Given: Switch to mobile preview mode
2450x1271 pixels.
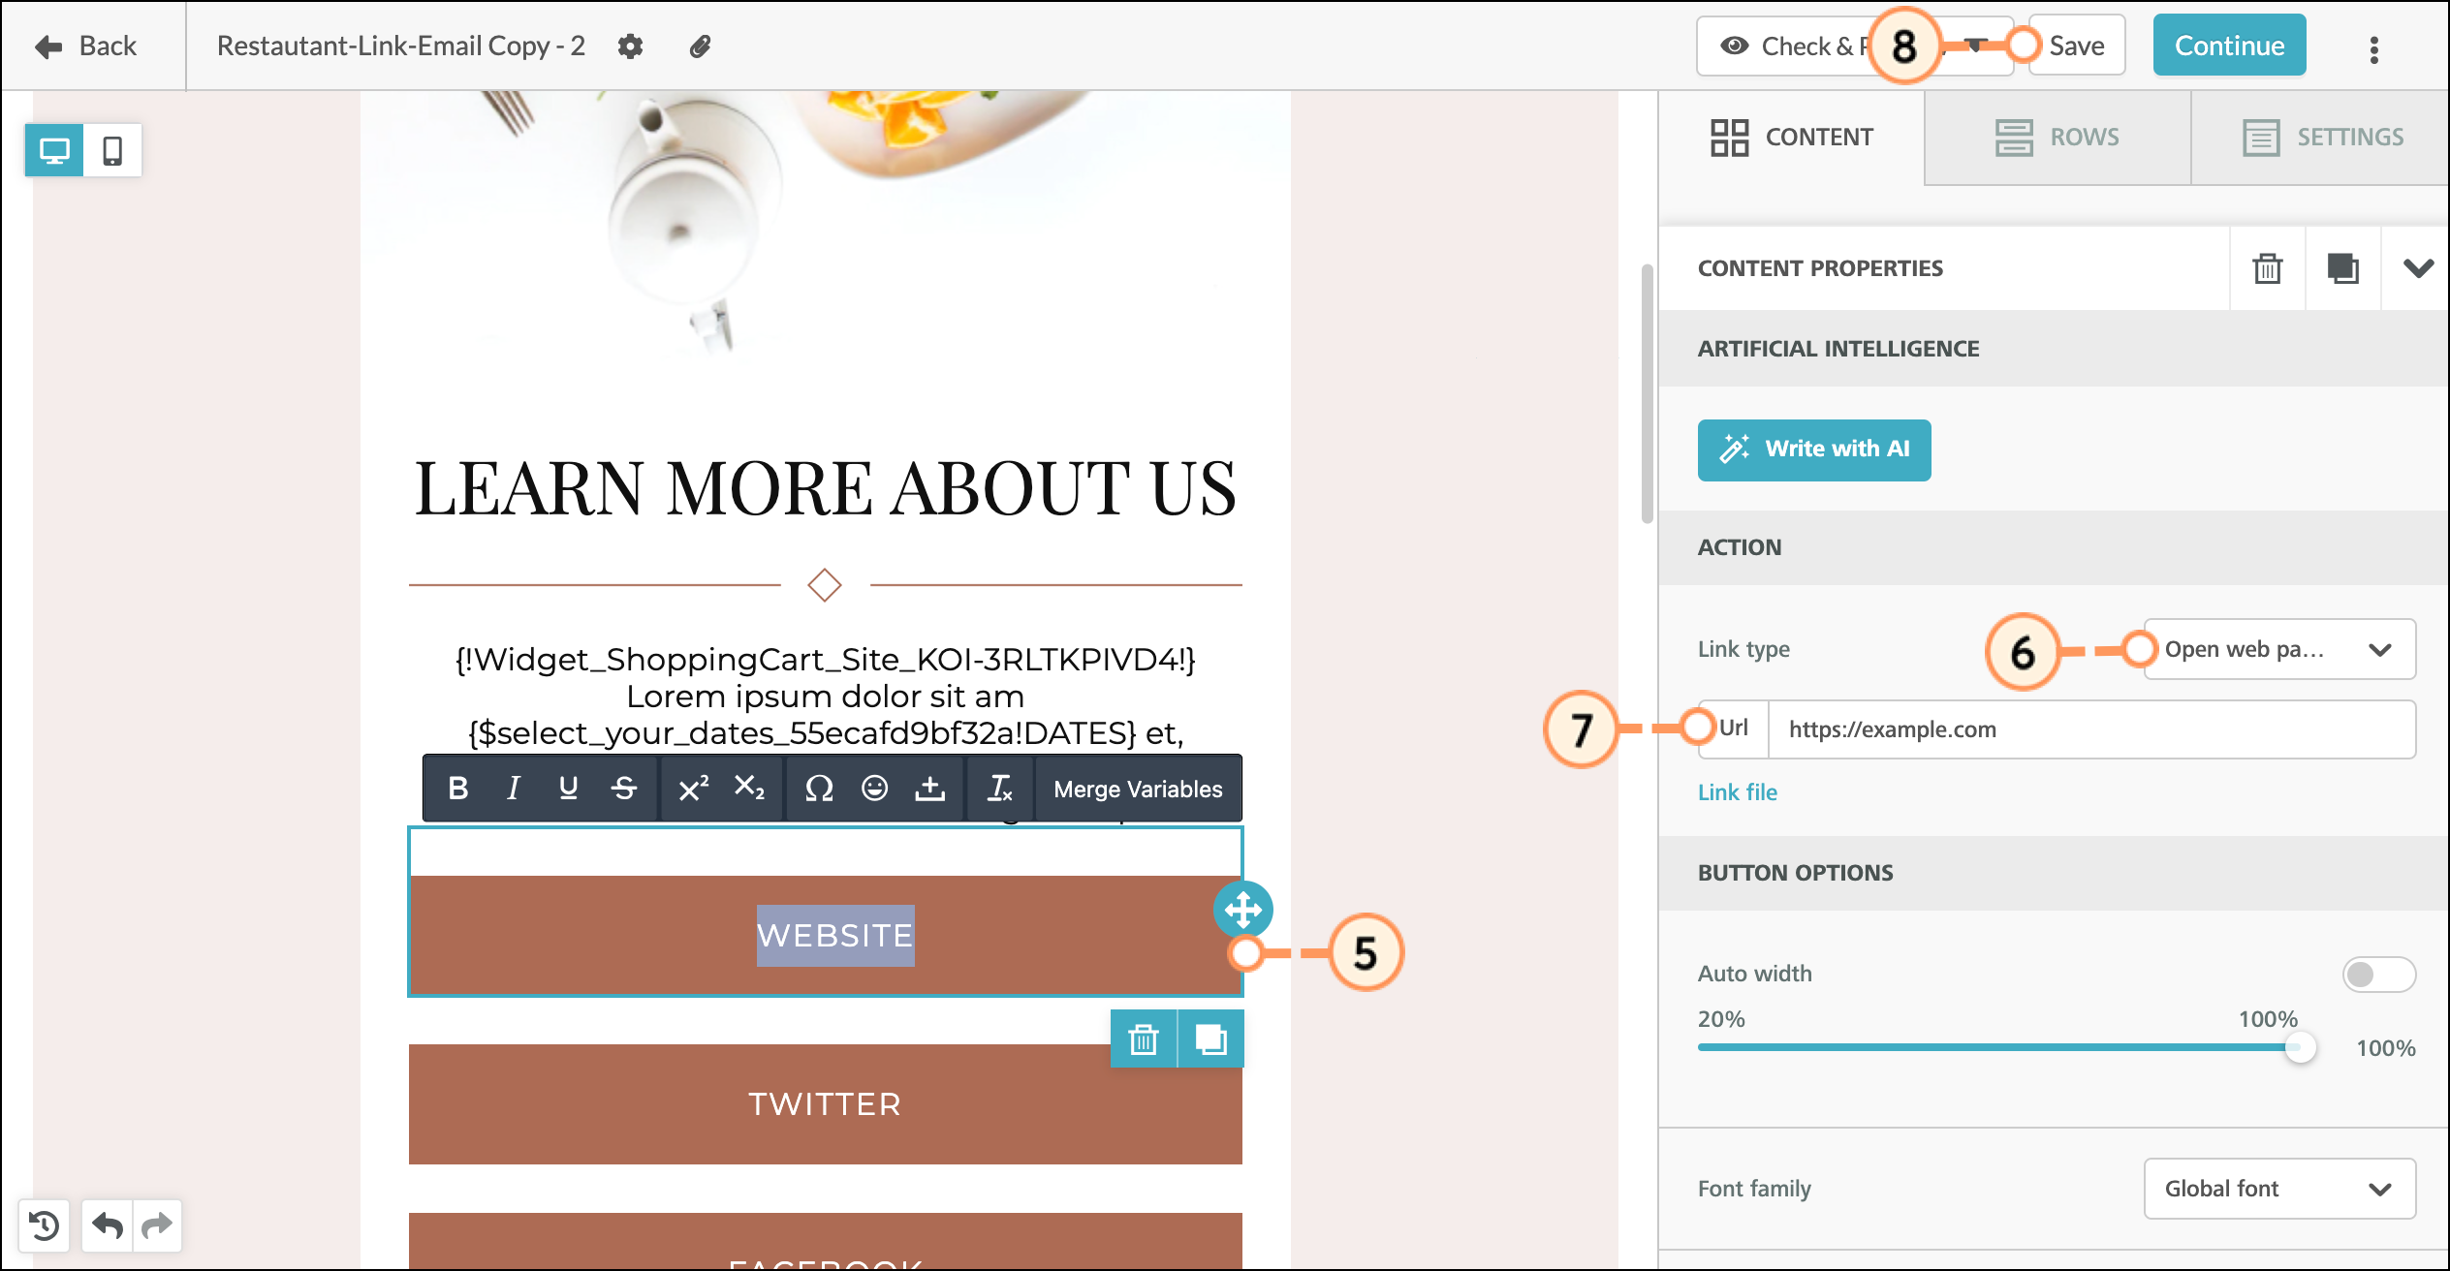Looking at the screenshot, I should pyautogui.click(x=112, y=150).
